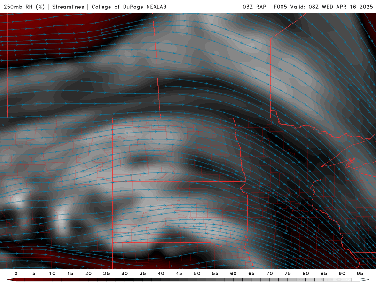
Task: Click the '40' colorbar scale label
Action: pos(161,274)
